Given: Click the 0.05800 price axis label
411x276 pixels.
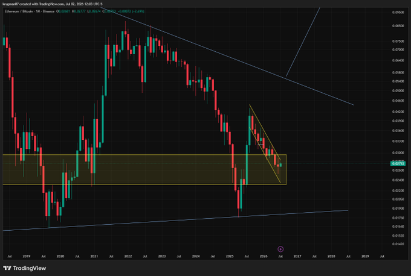Looking at the screenshot, I should pyautogui.click(x=398, y=72).
